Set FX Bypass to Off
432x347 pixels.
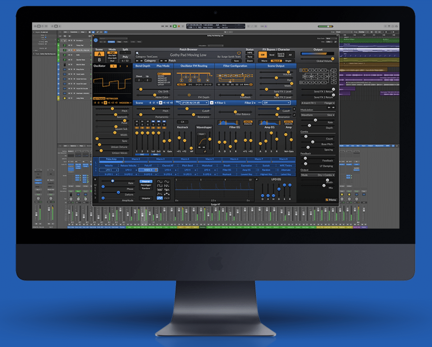[263, 55]
